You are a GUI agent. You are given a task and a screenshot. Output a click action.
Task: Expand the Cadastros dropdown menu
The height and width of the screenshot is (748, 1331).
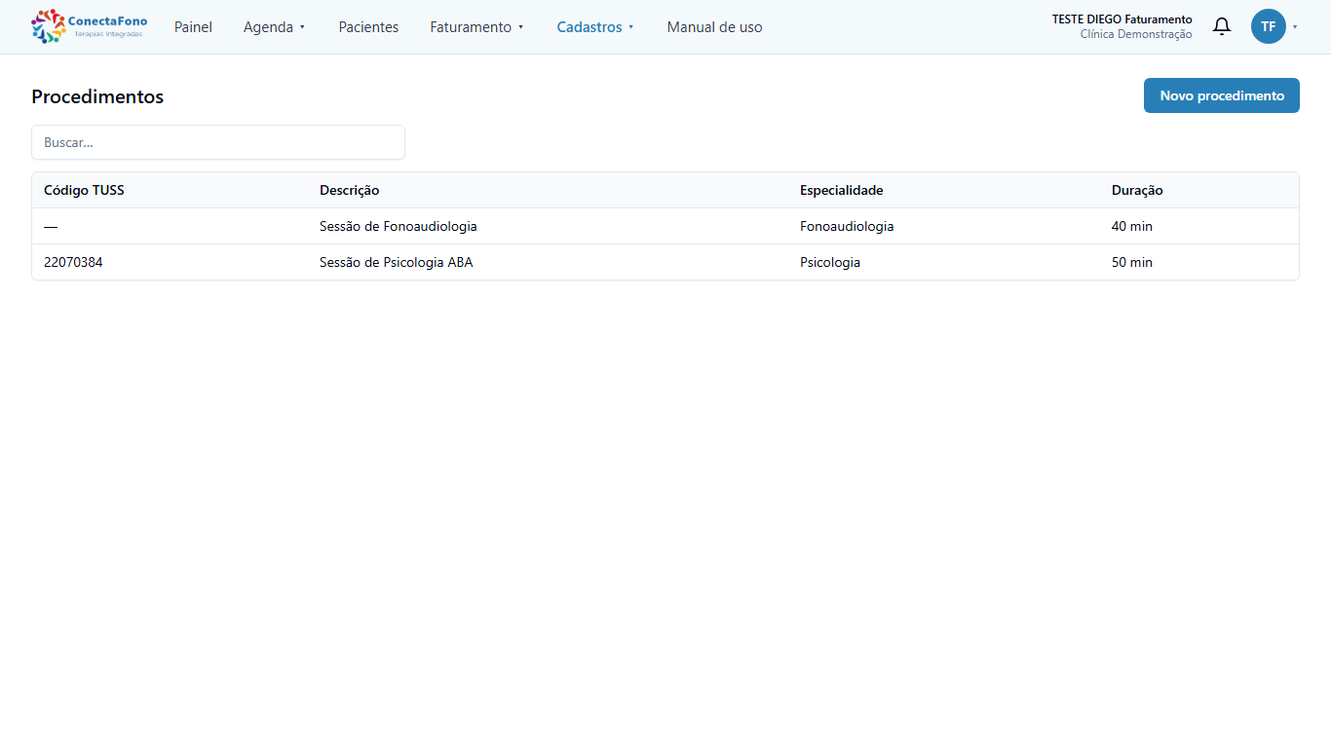click(595, 27)
